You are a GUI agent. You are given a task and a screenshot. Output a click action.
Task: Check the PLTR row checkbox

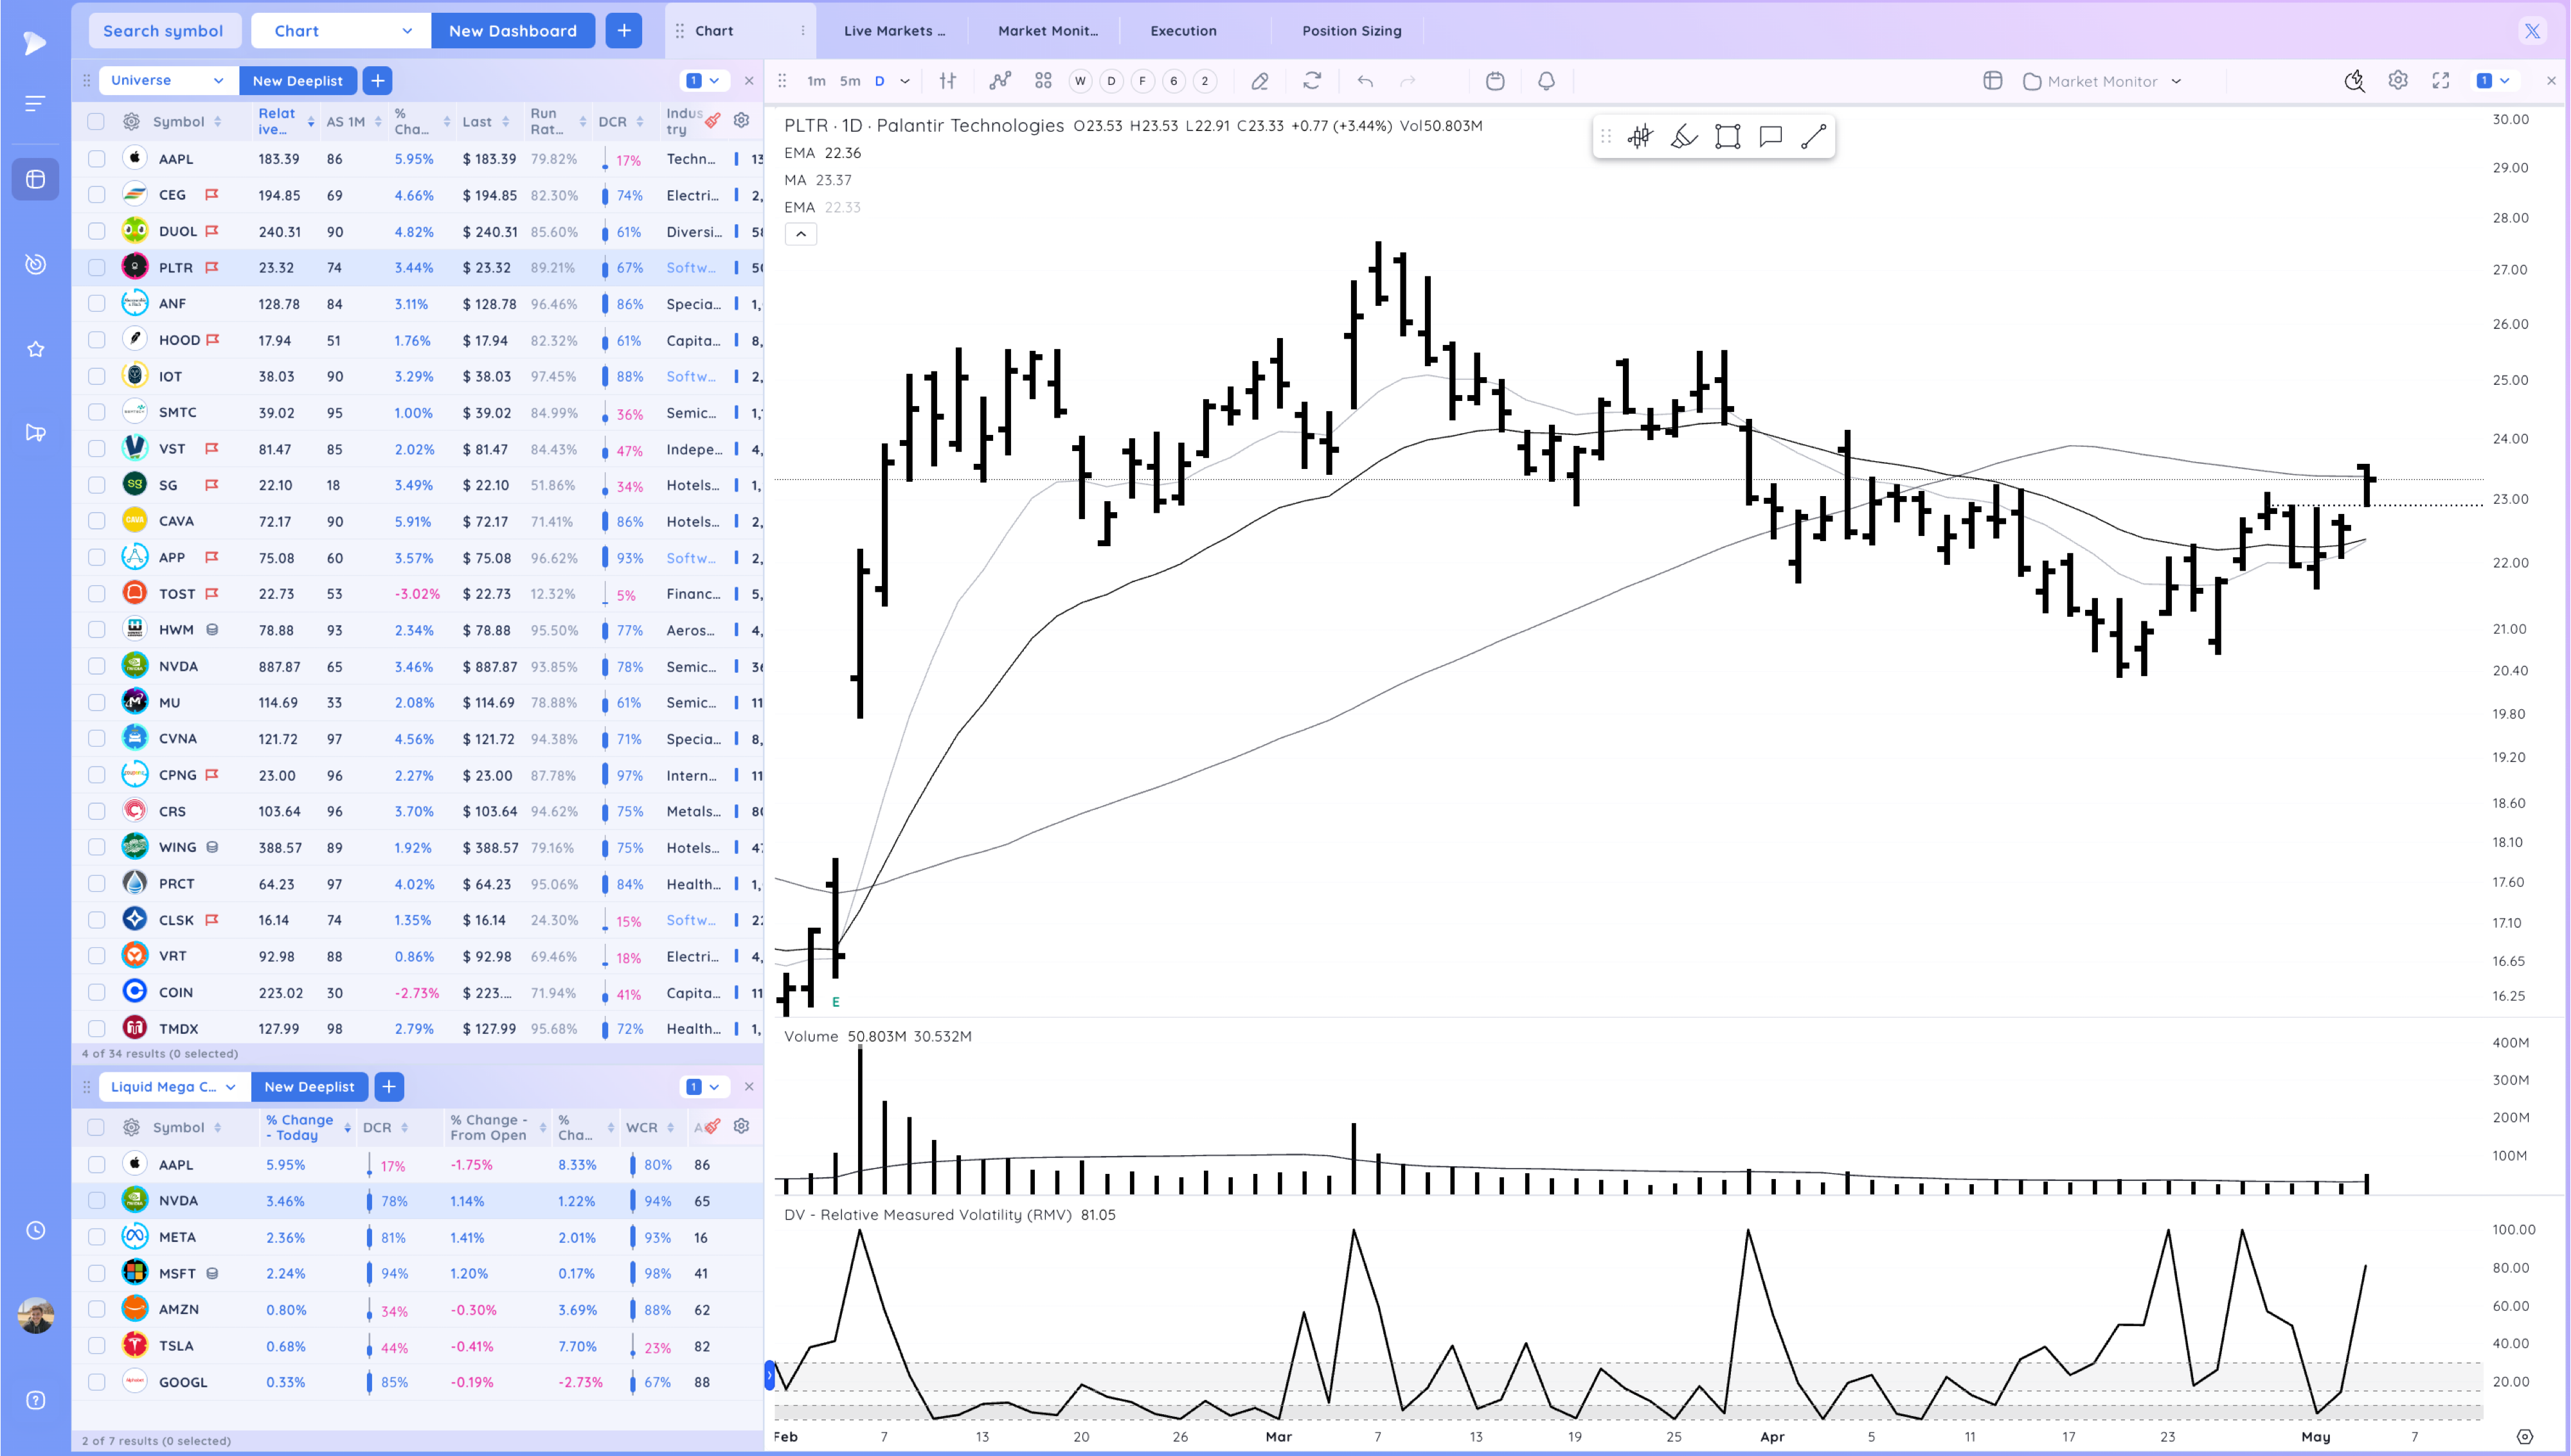(x=96, y=267)
